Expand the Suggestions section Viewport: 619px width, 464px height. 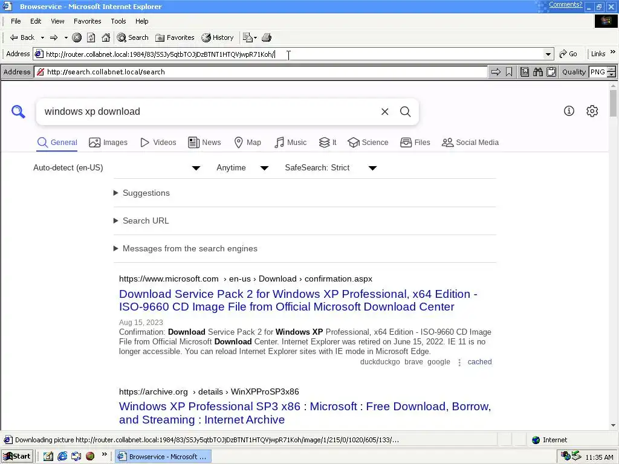point(141,193)
